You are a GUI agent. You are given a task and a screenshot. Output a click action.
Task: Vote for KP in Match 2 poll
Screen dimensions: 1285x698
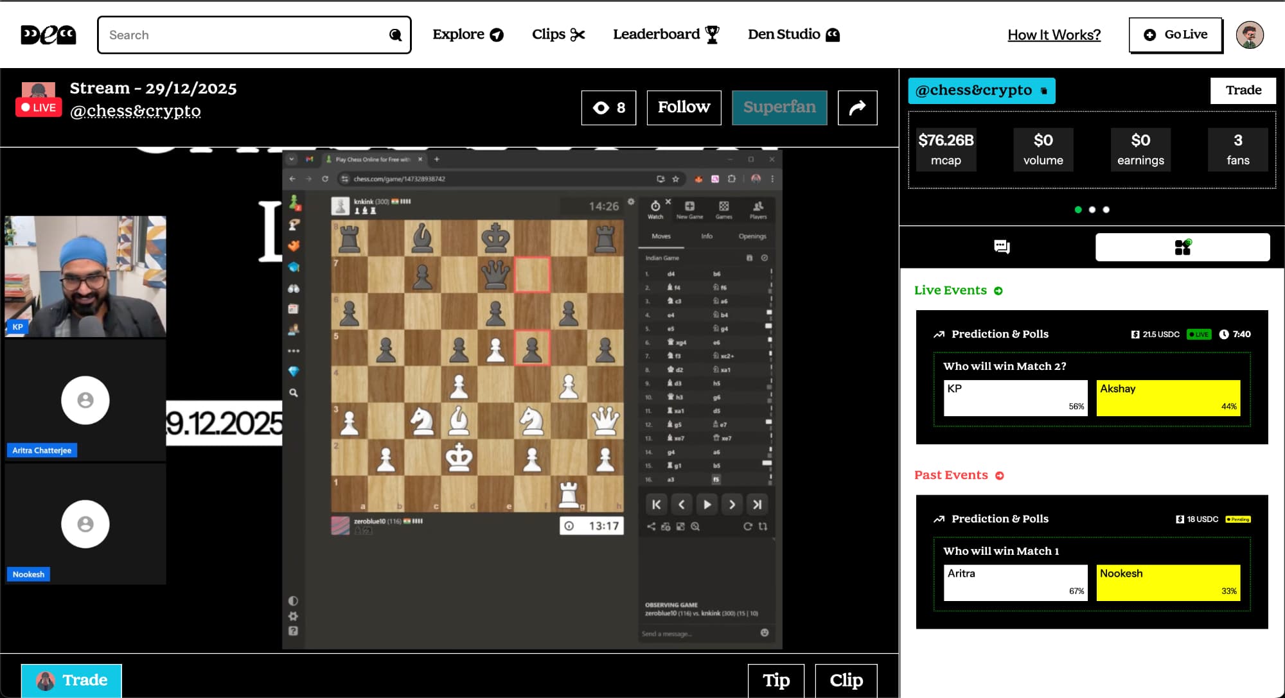(x=1015, y=397)
